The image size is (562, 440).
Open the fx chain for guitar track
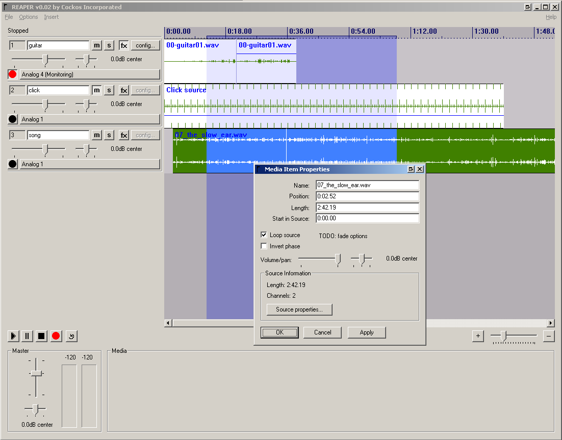tap(124, 45)
